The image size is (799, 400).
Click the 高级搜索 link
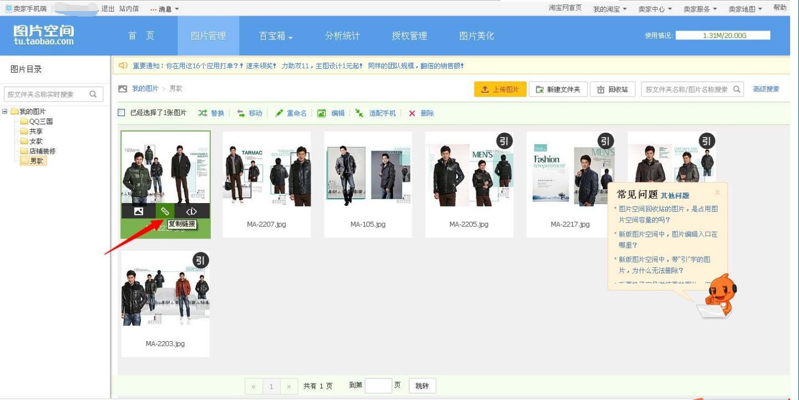tap(766, 89)
